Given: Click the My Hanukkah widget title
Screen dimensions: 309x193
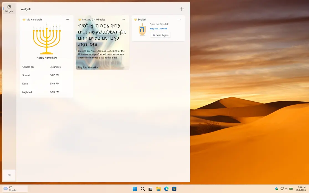Looking at the screenshot, I should click(x=34, y=20).
